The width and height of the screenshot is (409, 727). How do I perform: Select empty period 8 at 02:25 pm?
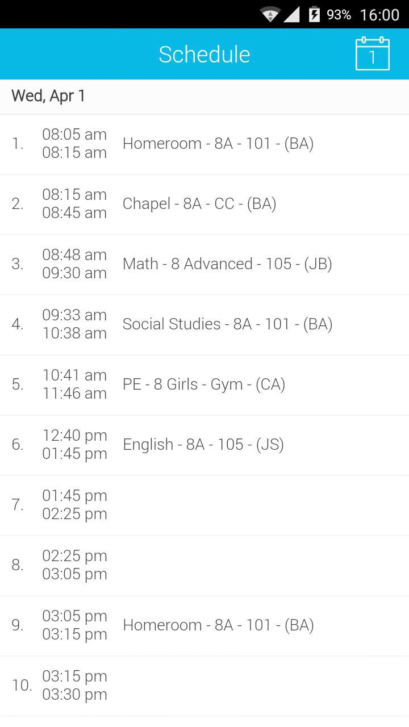[x=204, y=565]
